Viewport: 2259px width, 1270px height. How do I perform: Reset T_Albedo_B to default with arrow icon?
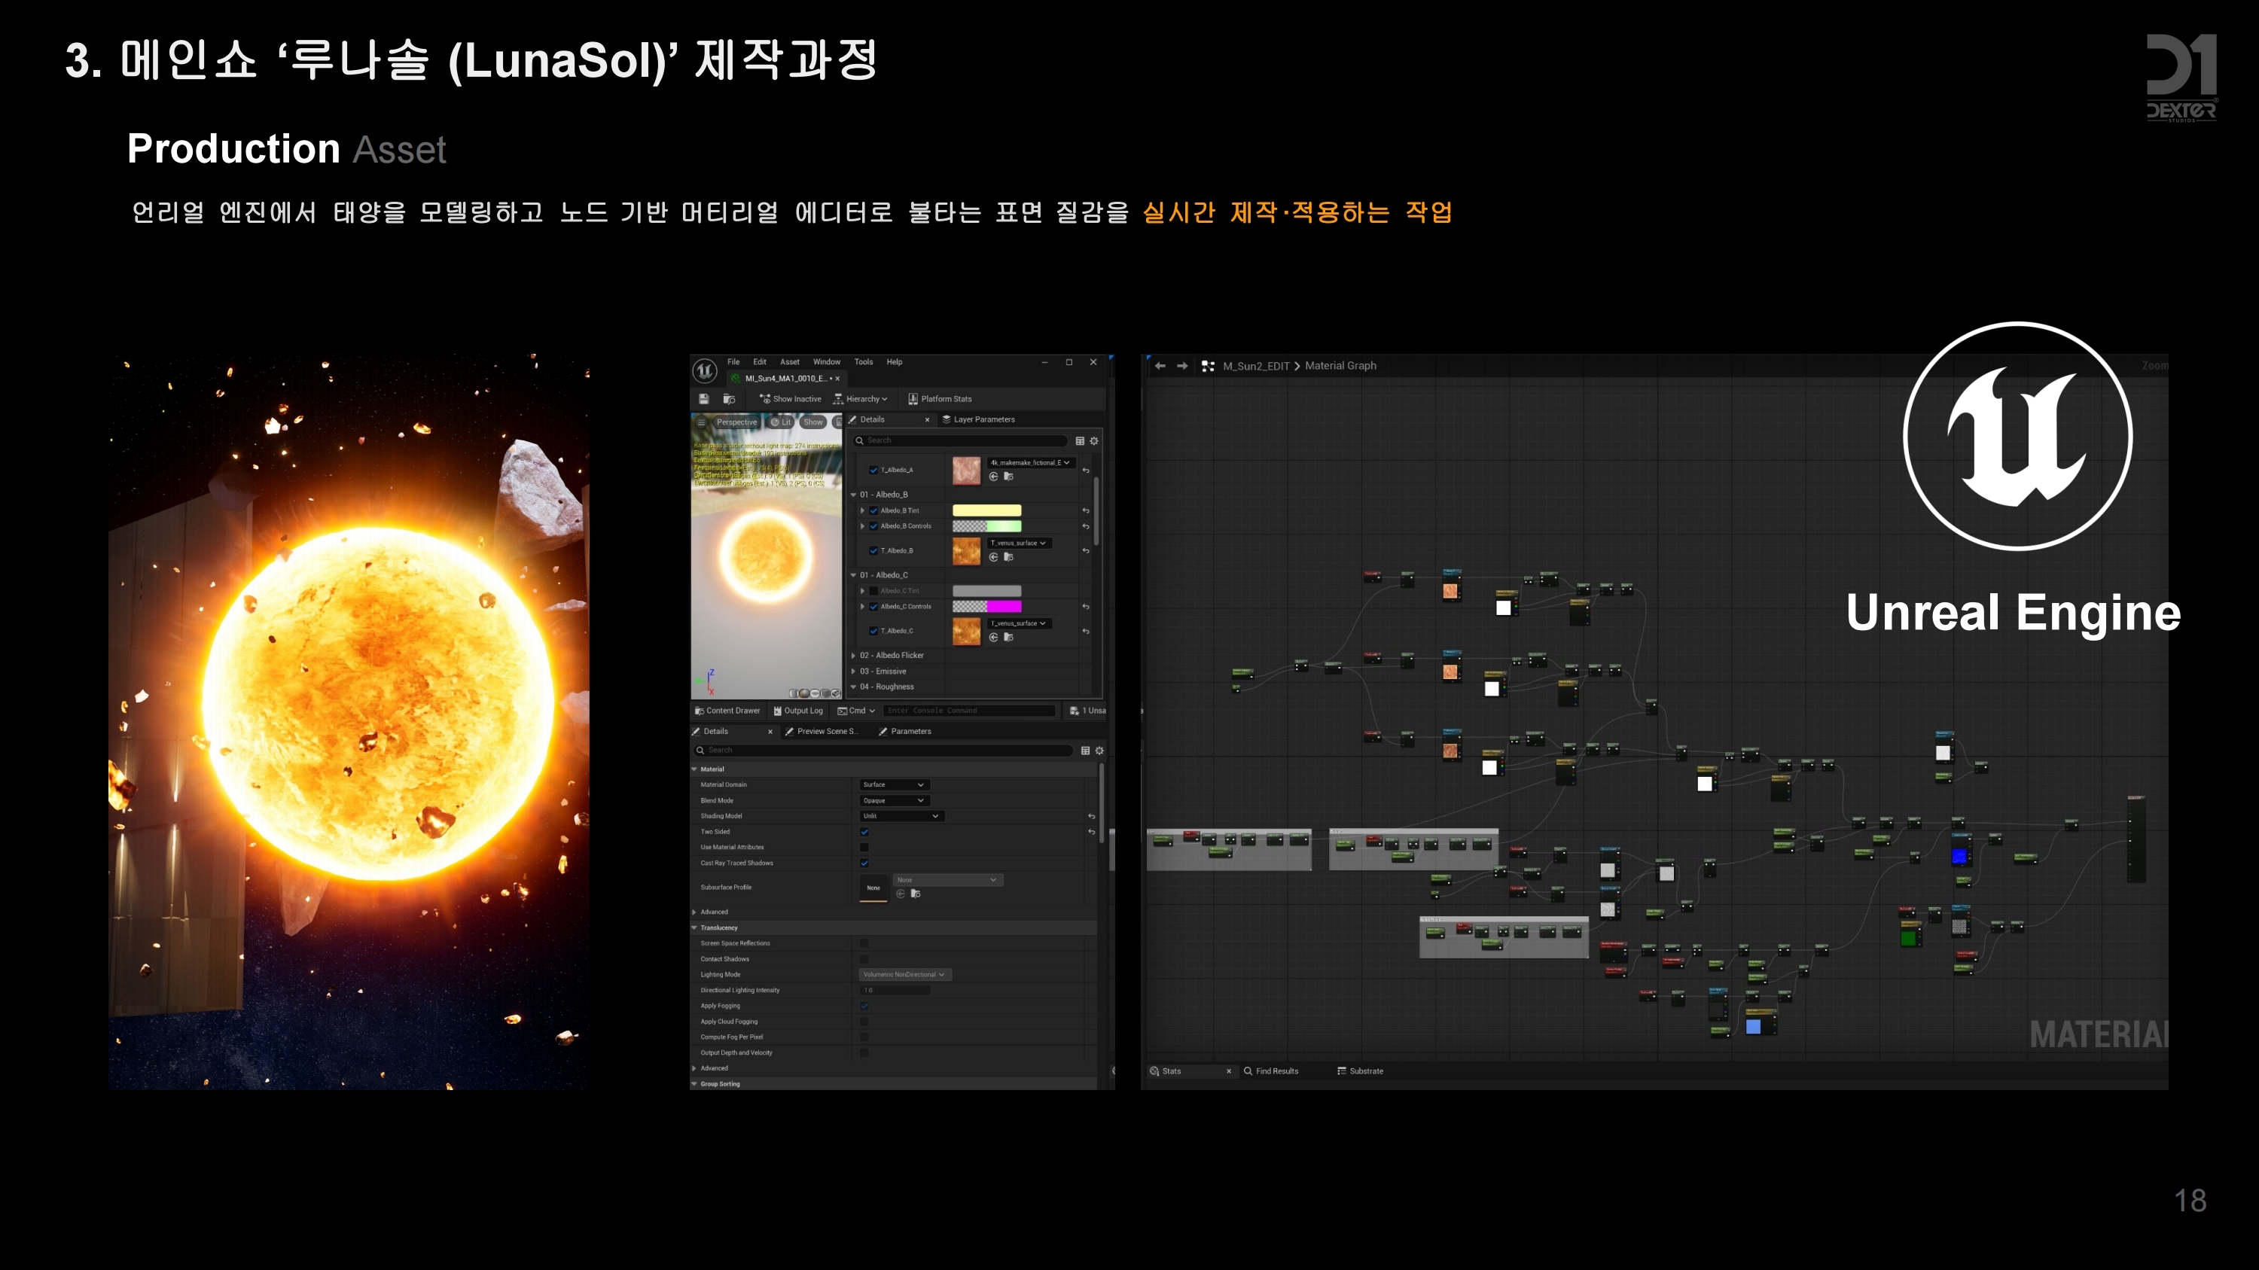1086,550
